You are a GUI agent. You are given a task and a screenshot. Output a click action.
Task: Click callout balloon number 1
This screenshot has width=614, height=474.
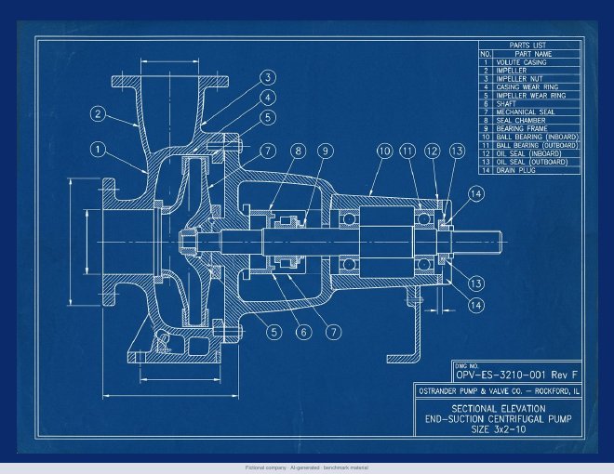coord(98,150)
